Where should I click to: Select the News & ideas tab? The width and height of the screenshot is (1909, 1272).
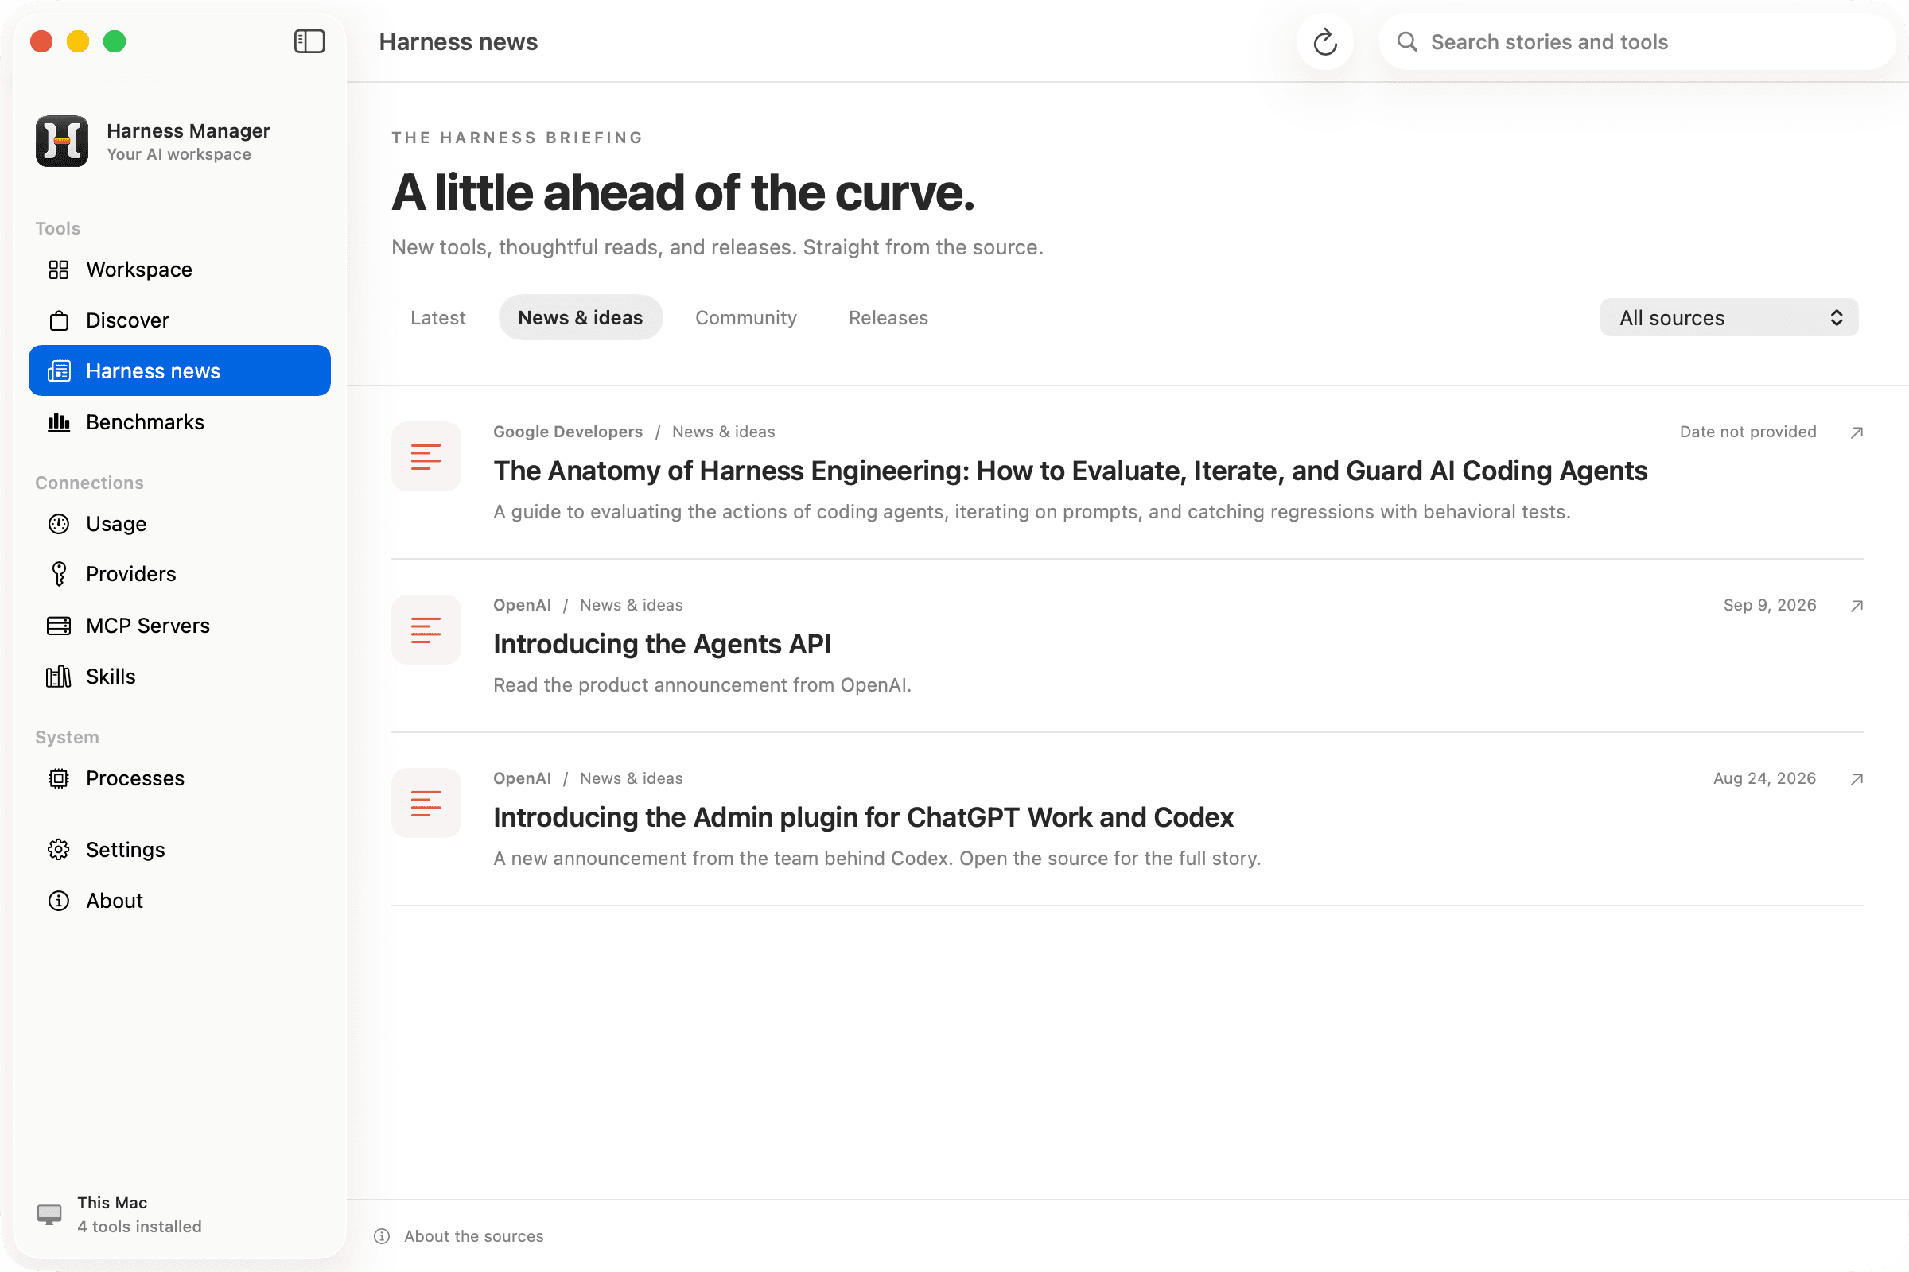pyautogui.click(x=581, y=318)
